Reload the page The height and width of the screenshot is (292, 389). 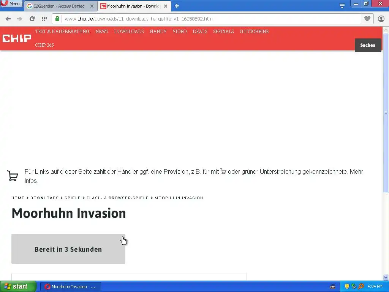[x=32, y=19]
